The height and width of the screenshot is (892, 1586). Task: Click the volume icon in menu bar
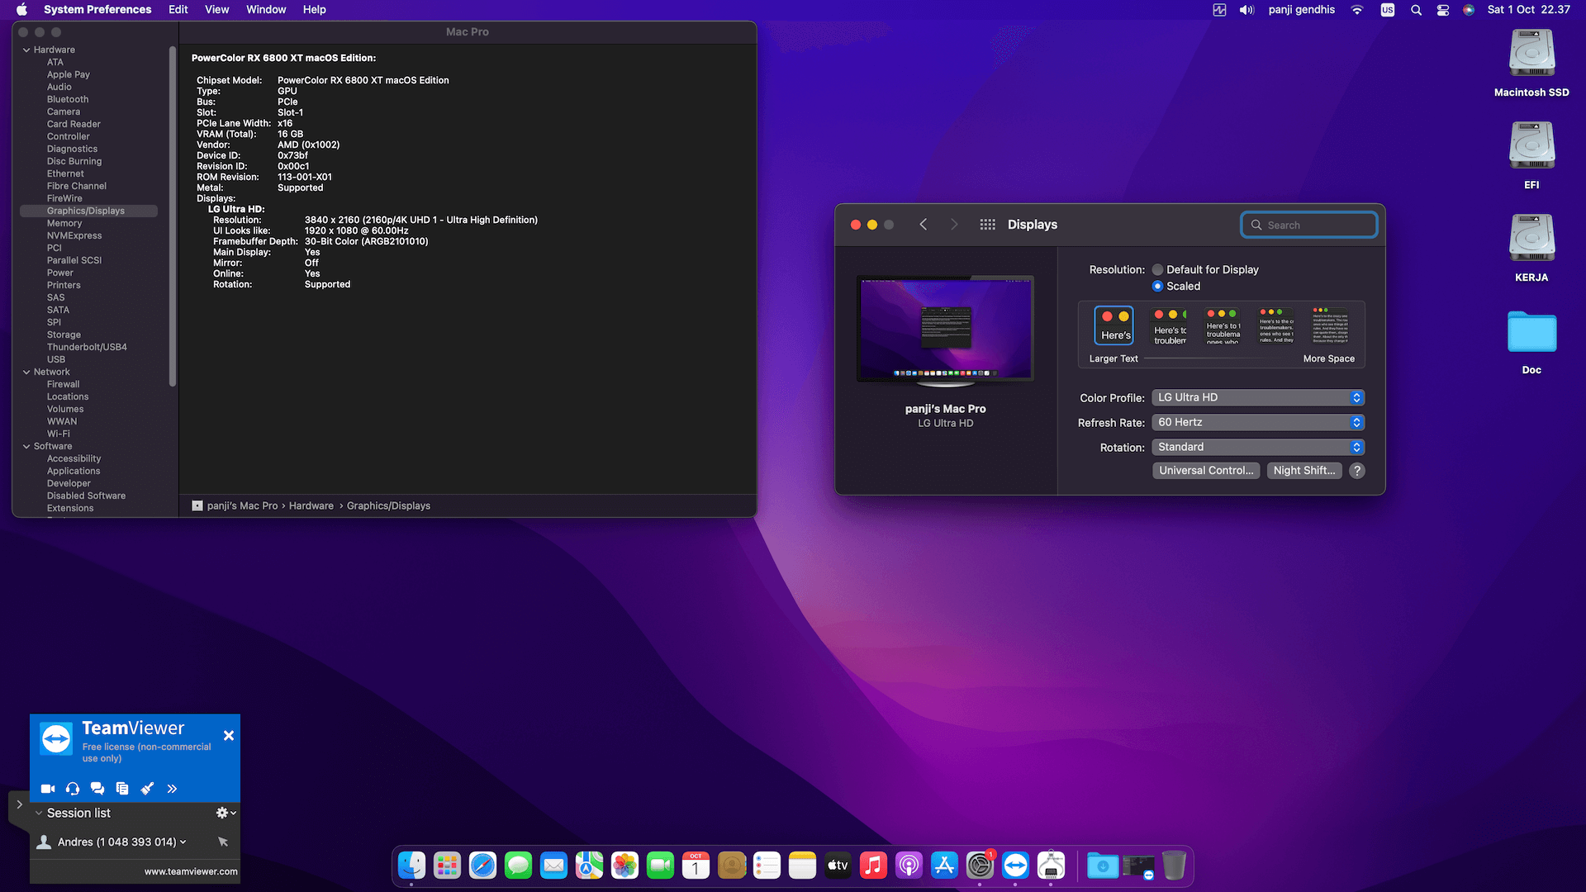pyautogui.click(x=1246, y=10)
